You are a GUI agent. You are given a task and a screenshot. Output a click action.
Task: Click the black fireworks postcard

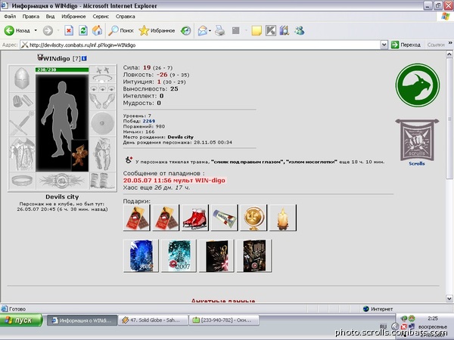tap(216, 256)
